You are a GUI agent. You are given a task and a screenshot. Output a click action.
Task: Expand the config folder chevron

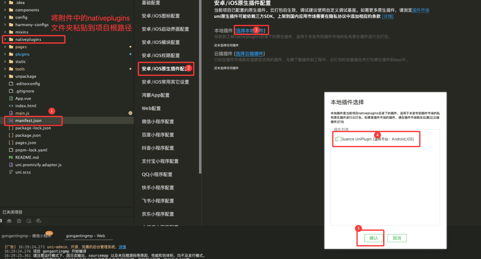[x=5, y=17]
